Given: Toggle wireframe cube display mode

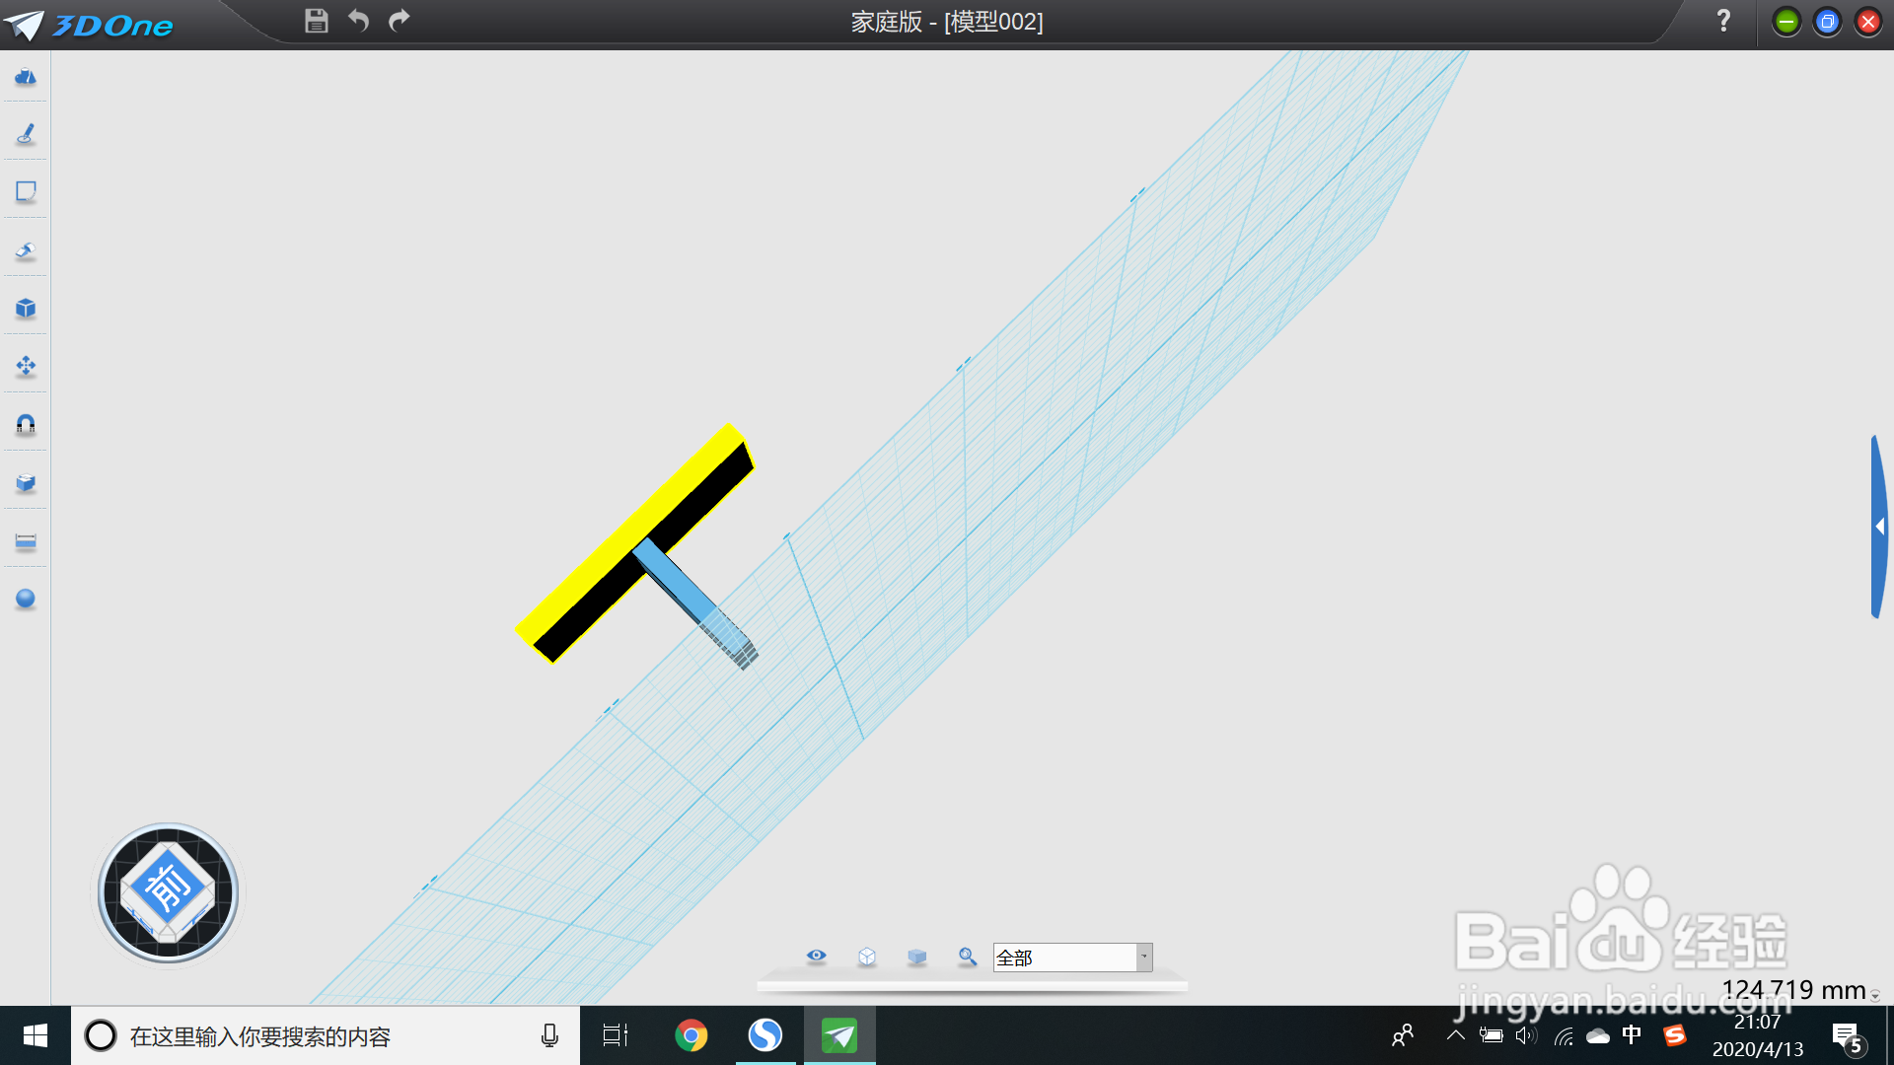Looking at the screenshot, I should click(x=867, y=957).
